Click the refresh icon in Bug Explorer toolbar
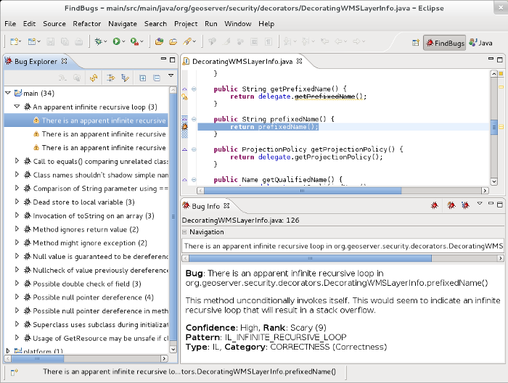508x383 pixels. 94,78
